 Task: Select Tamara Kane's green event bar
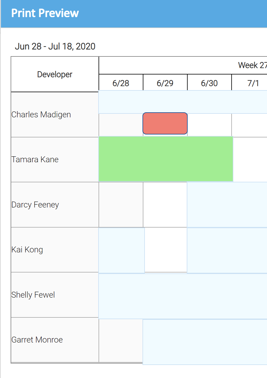[x=166, y=159]
